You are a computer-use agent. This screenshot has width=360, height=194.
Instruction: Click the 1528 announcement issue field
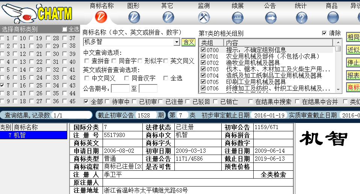point(146,115)
